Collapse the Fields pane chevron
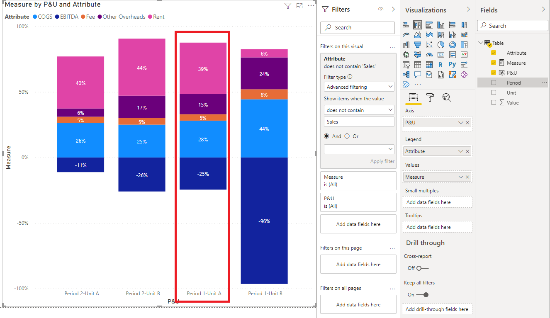Image resolution: width=550 pixels, height=318 pixels. point(543,10)
